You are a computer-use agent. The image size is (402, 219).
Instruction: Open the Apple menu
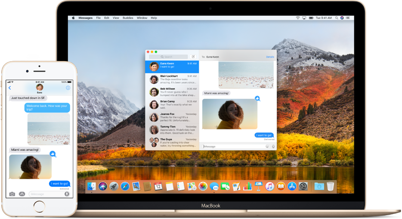(x=73, y=18)
